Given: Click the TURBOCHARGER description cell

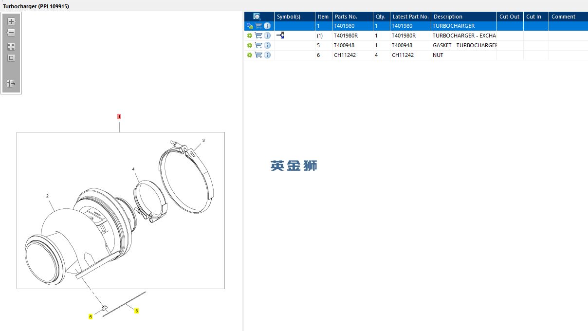Looking at the screenshot, I should [x=464, y=26].
